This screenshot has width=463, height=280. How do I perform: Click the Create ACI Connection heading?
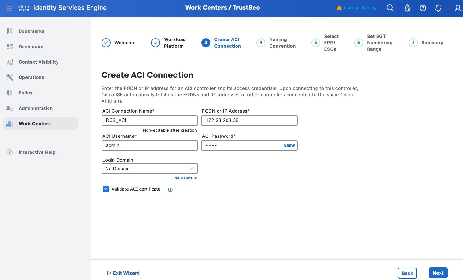147,75
